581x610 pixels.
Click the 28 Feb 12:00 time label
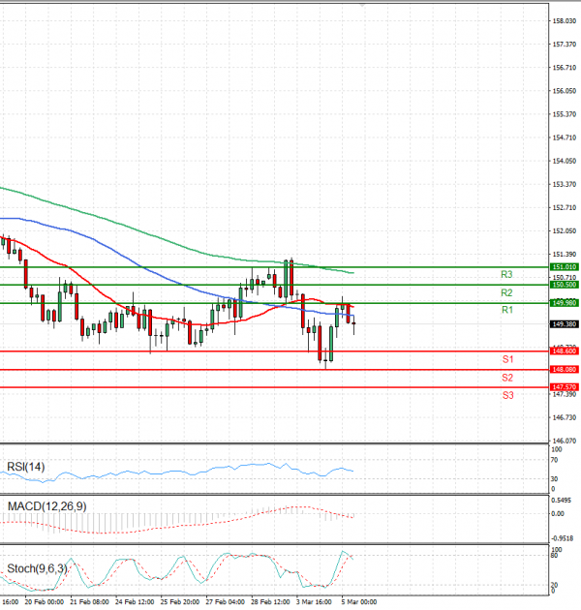pyautogui.click(x=270, y=602)
